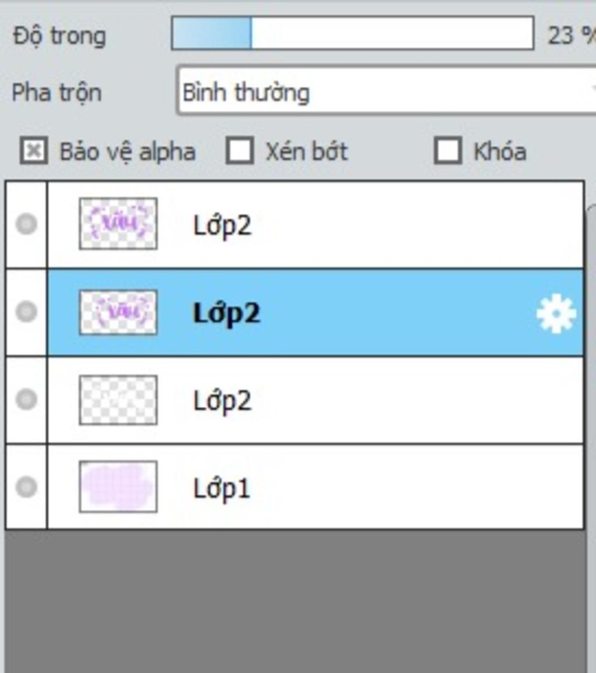Image resolution: width=596 pixels, height=673 pixels.
Task: Click the bold Lớp2 name in highlighted row
Action: [226, 313]
